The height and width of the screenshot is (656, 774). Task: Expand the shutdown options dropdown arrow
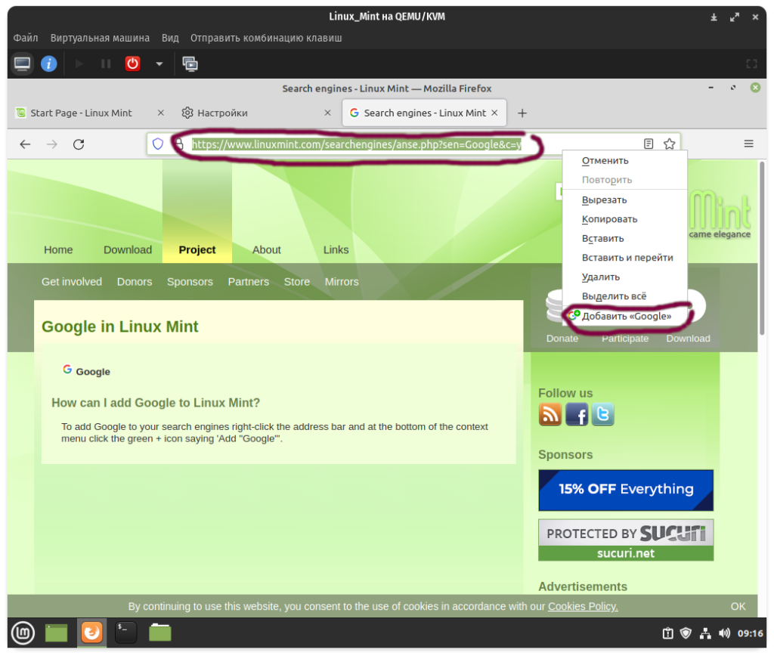click(x=159, y=63)
